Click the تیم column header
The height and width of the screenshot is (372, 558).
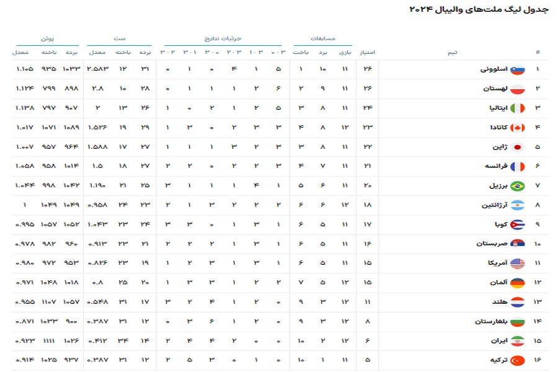point(452,51)
